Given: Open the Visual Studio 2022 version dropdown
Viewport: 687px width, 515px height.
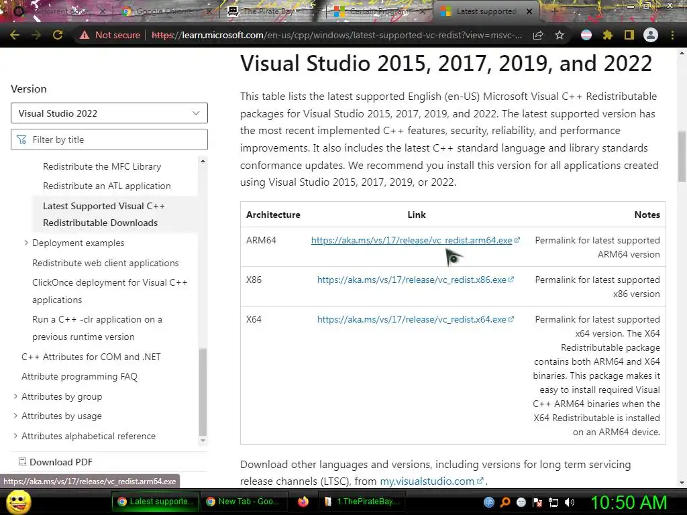Looking at the screenshot, I should [x=109, y=113].
